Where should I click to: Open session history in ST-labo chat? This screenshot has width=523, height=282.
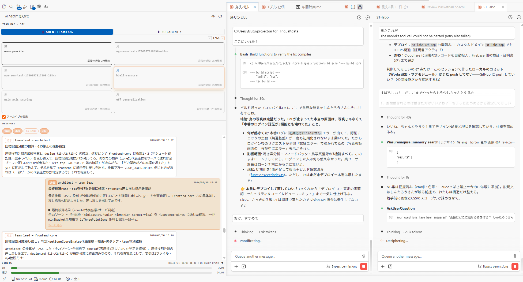(x=510, y=17)
